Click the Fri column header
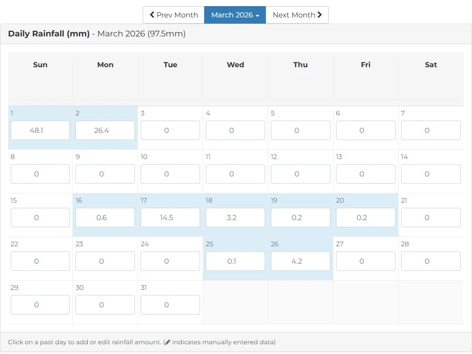Viewport: 472px width, 354px height. coord(366,65)
